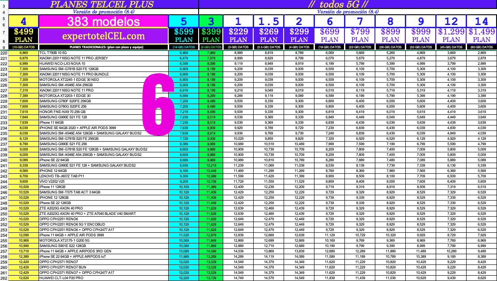This screenshot has height=281, width=497.
Task: Click 'XIAOMI 2201116SG NOTE 11 PRO BUNDLE' cell
Action: point(103,74)
